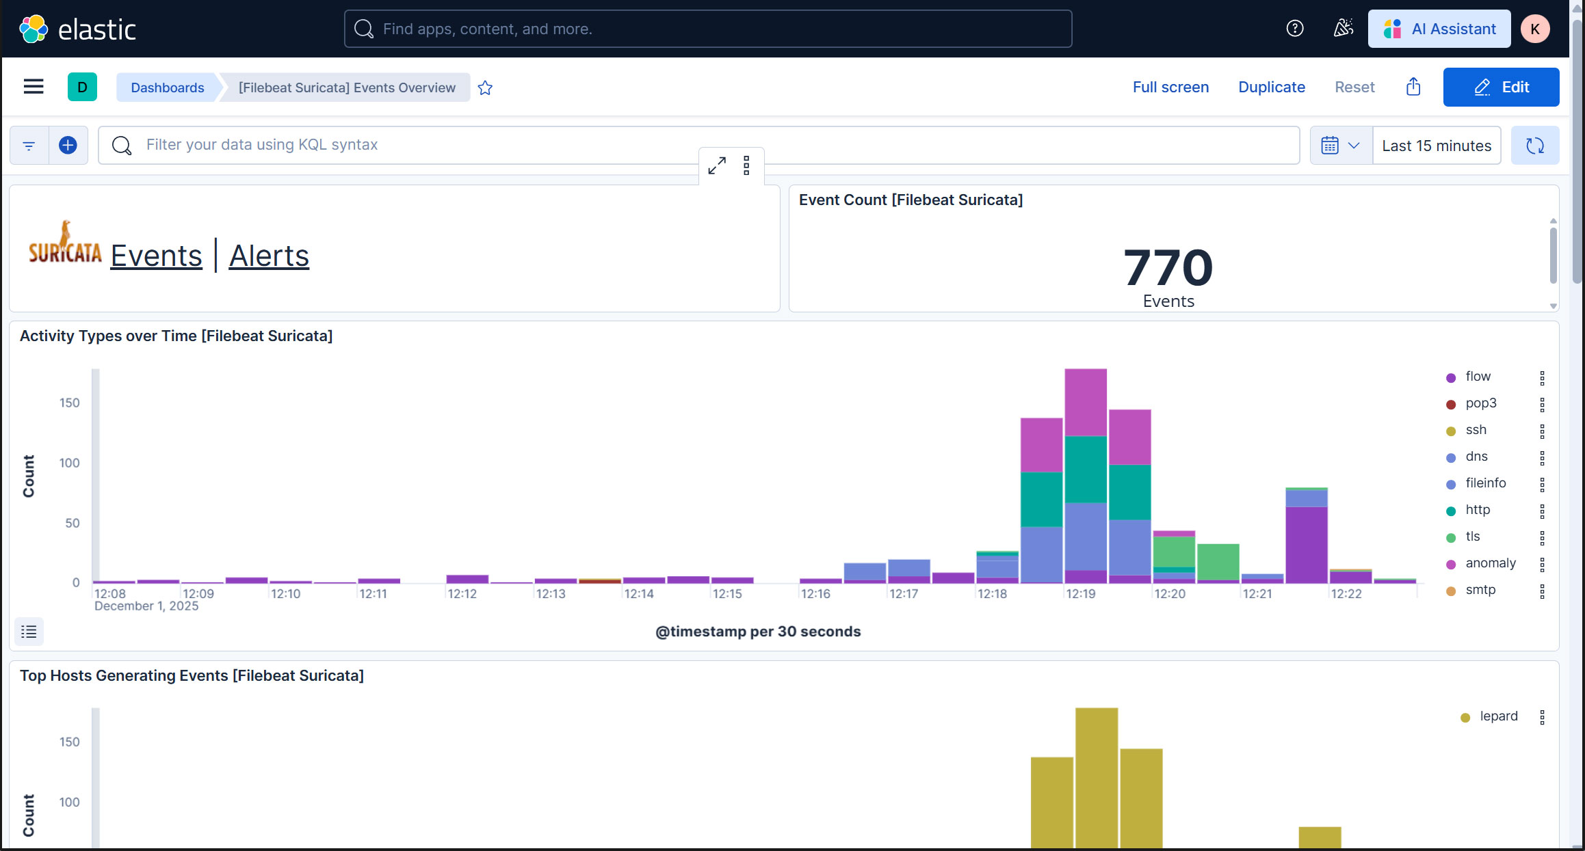
Task: Go to the Dashboards breadcrumb
Action: [x=167, y=87]
